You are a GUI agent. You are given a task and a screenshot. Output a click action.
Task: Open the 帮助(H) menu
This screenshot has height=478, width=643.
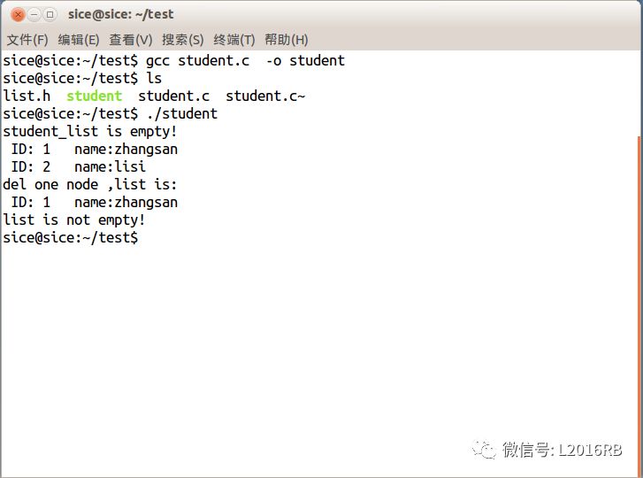[287, 40]
